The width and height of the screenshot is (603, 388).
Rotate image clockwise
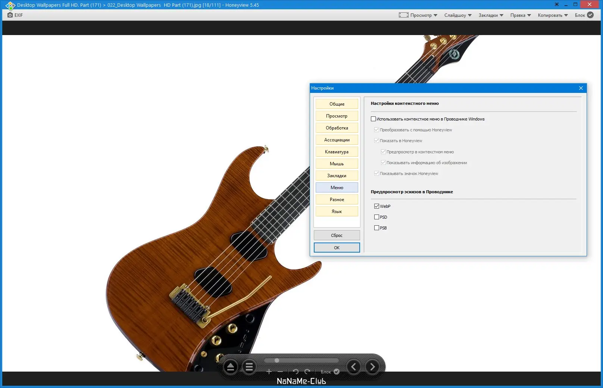[307, 372]
